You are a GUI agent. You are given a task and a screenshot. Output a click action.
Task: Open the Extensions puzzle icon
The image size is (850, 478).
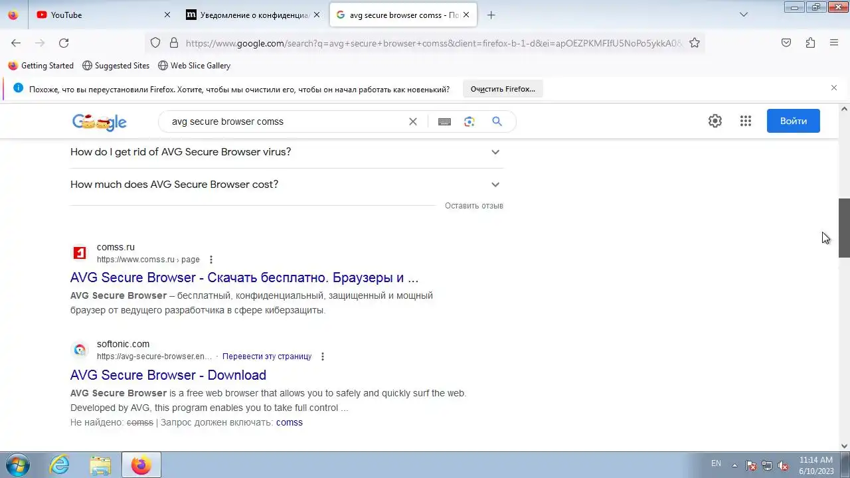click(810, 42)
